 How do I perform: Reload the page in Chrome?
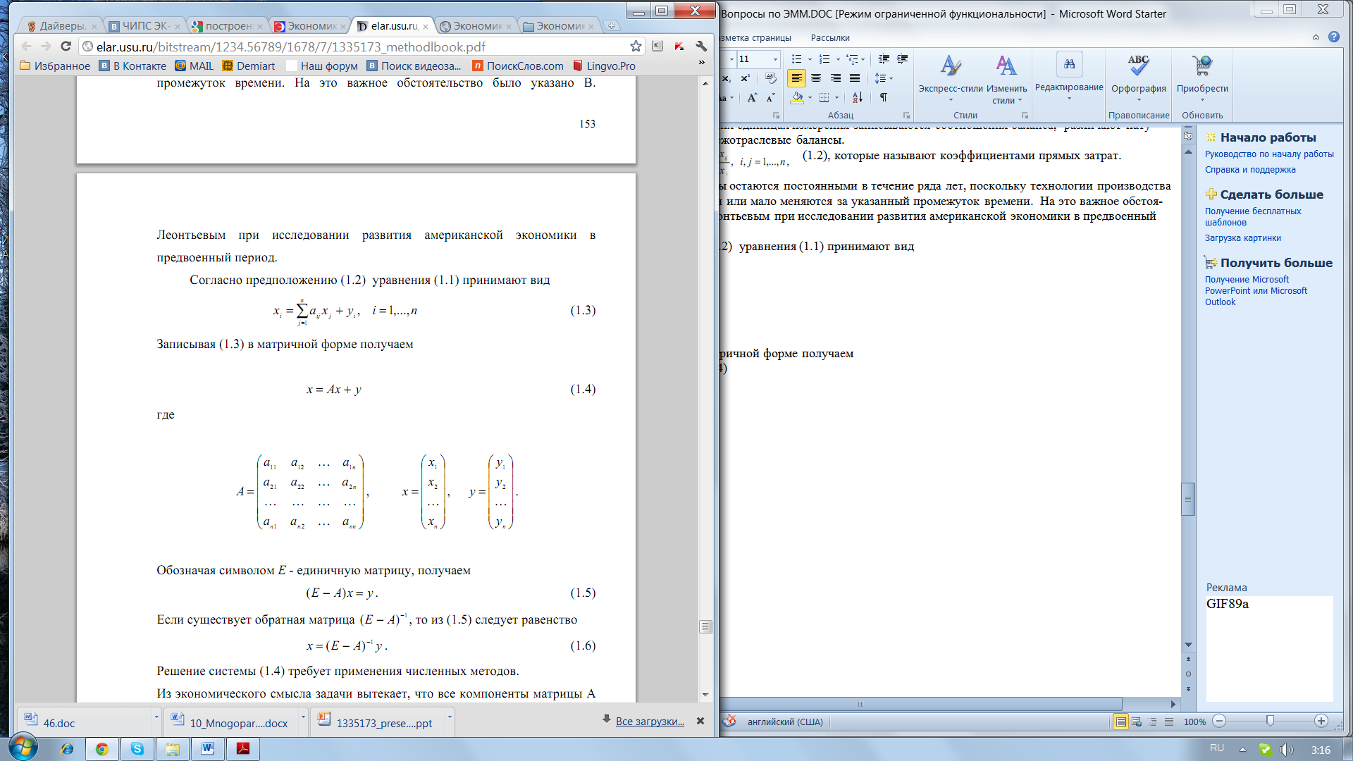[66, 47]
